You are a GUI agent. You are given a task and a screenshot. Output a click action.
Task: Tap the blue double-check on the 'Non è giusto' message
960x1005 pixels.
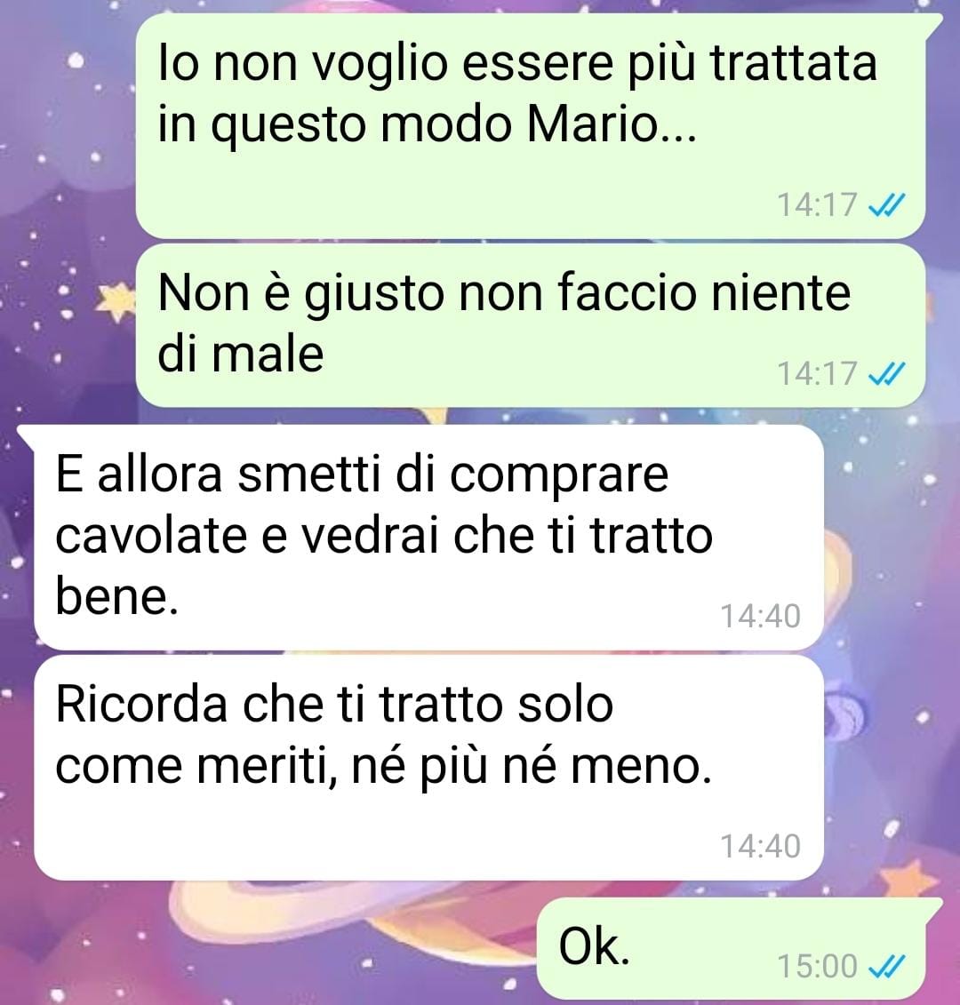[x=886, y=373]
